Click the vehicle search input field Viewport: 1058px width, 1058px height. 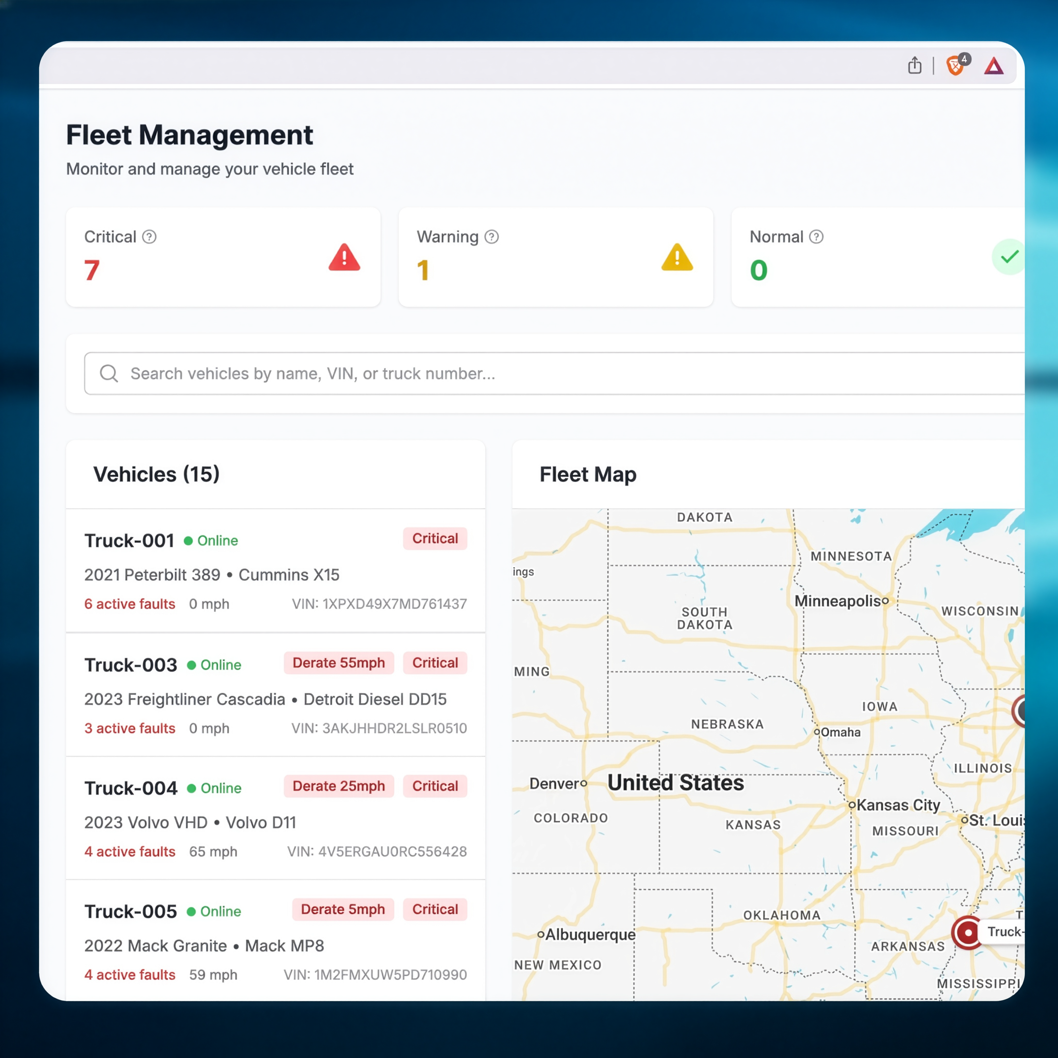coord(548,374)
